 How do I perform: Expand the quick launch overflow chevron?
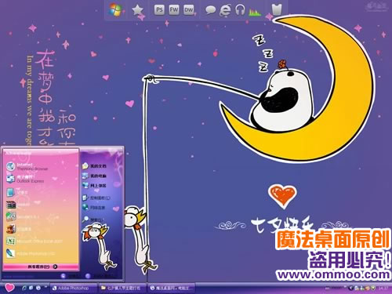click(45, 287)
